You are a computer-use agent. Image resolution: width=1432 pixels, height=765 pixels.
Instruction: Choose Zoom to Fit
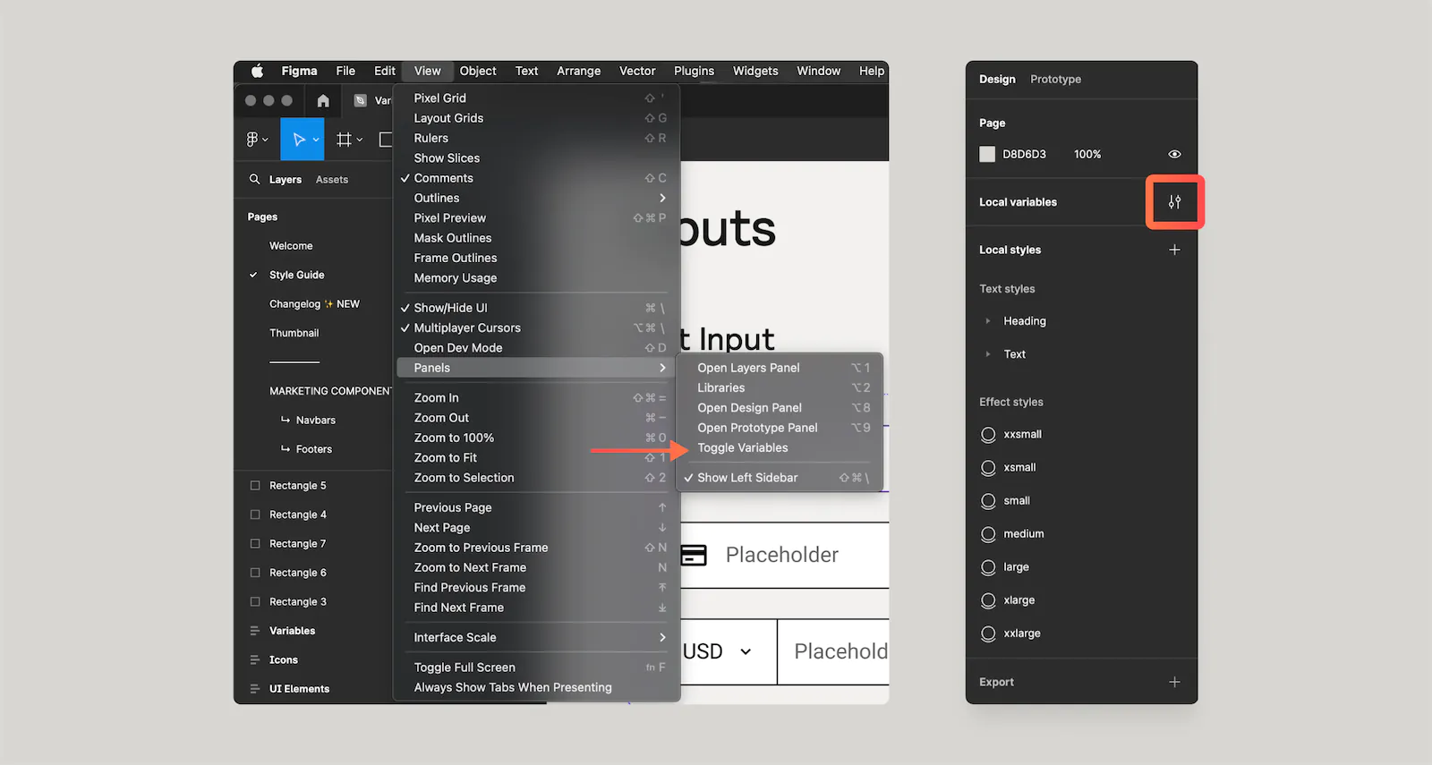click(536, 457)
